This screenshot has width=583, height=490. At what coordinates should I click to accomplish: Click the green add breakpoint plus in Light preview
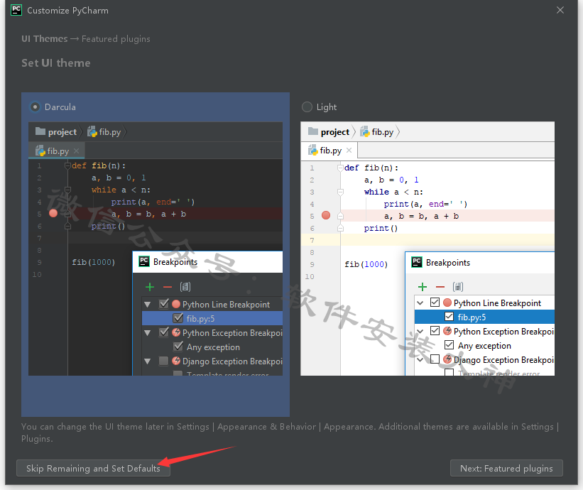click(x=423, y=287)
